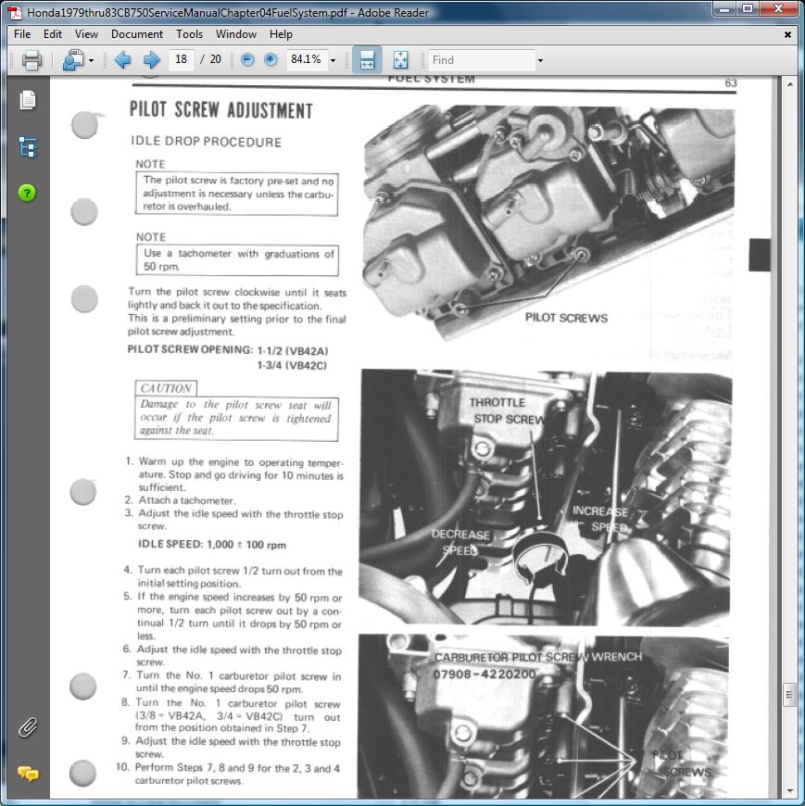
Task: Expand the zoom percentage dropdown
Action: pyautogui.click(x=333, y=61)
